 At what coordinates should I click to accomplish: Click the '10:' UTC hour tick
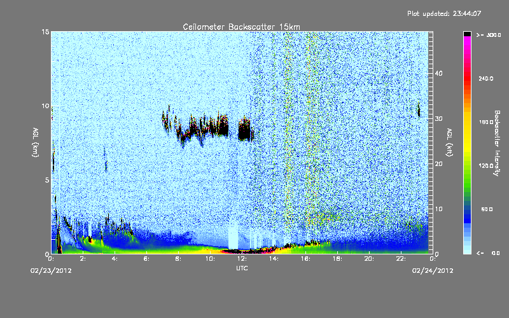click(x=210, y=259)
